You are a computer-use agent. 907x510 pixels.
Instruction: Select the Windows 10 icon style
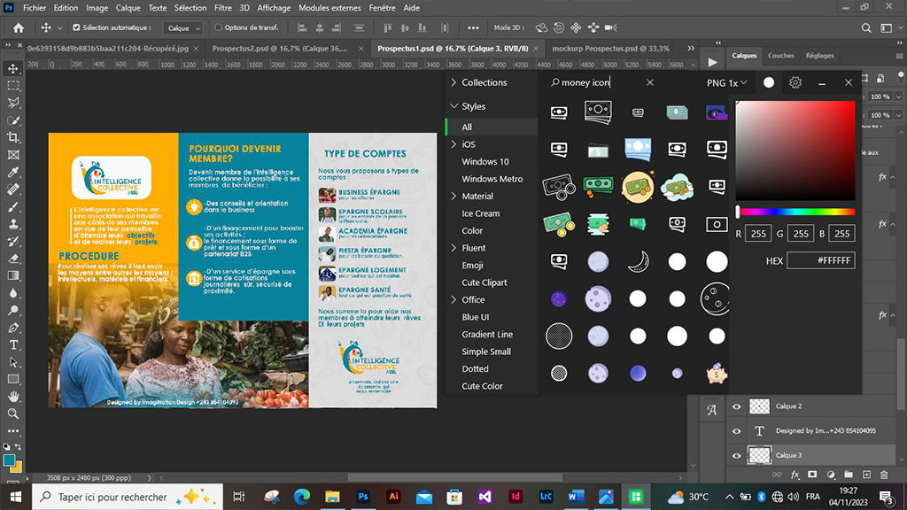point(485,161)
